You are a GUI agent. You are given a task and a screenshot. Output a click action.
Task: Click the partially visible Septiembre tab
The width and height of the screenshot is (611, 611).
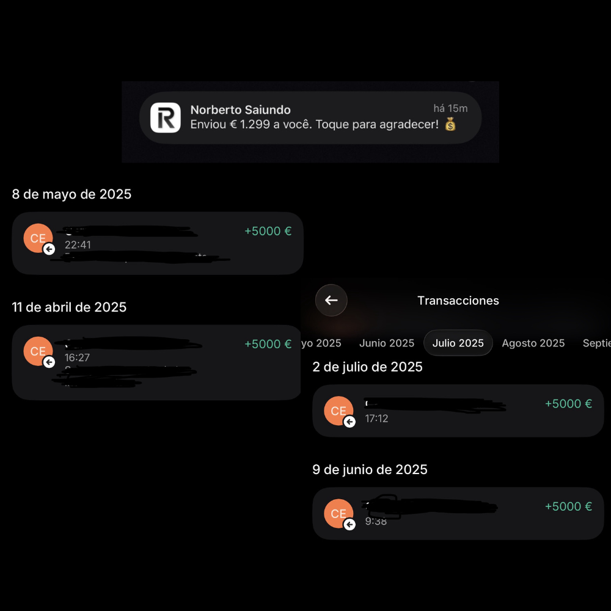[597, 343]
